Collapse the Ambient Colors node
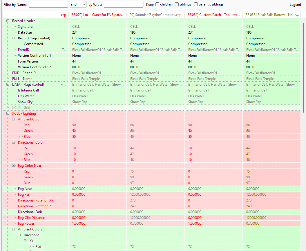 coord(13,229)
